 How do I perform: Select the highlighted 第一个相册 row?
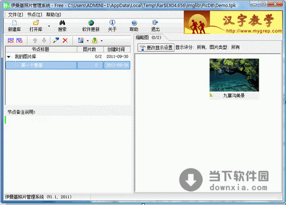(68, 65)
